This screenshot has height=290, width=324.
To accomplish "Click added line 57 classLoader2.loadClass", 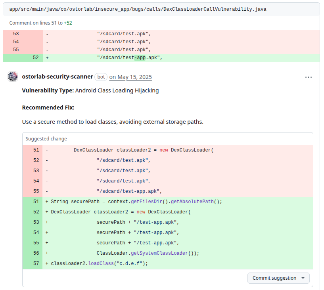I will click(168, 263).
